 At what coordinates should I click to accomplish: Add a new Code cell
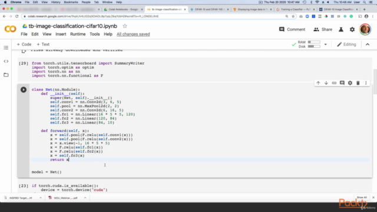click(24, 45)
